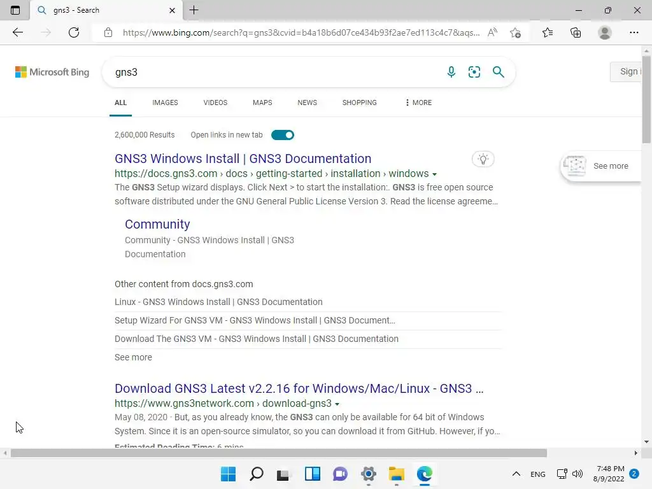Open Teams Chat from the taskbar
The height and width of the screenshot is (489, 652).
pos(340,474)
